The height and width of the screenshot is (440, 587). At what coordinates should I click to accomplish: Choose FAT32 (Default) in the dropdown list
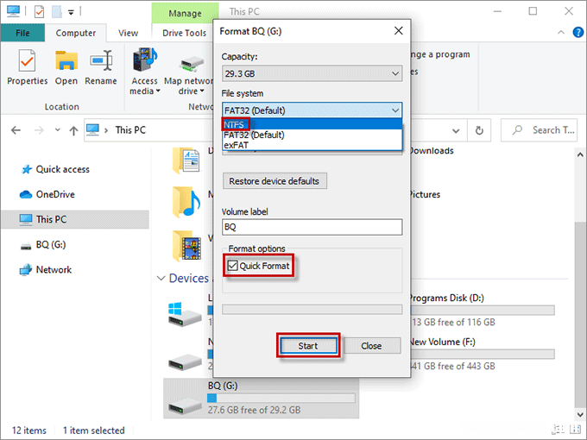(312, 135)
